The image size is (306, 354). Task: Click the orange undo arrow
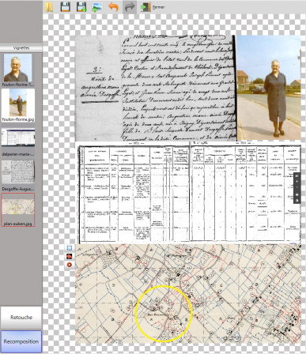click(x=113, y=7)
